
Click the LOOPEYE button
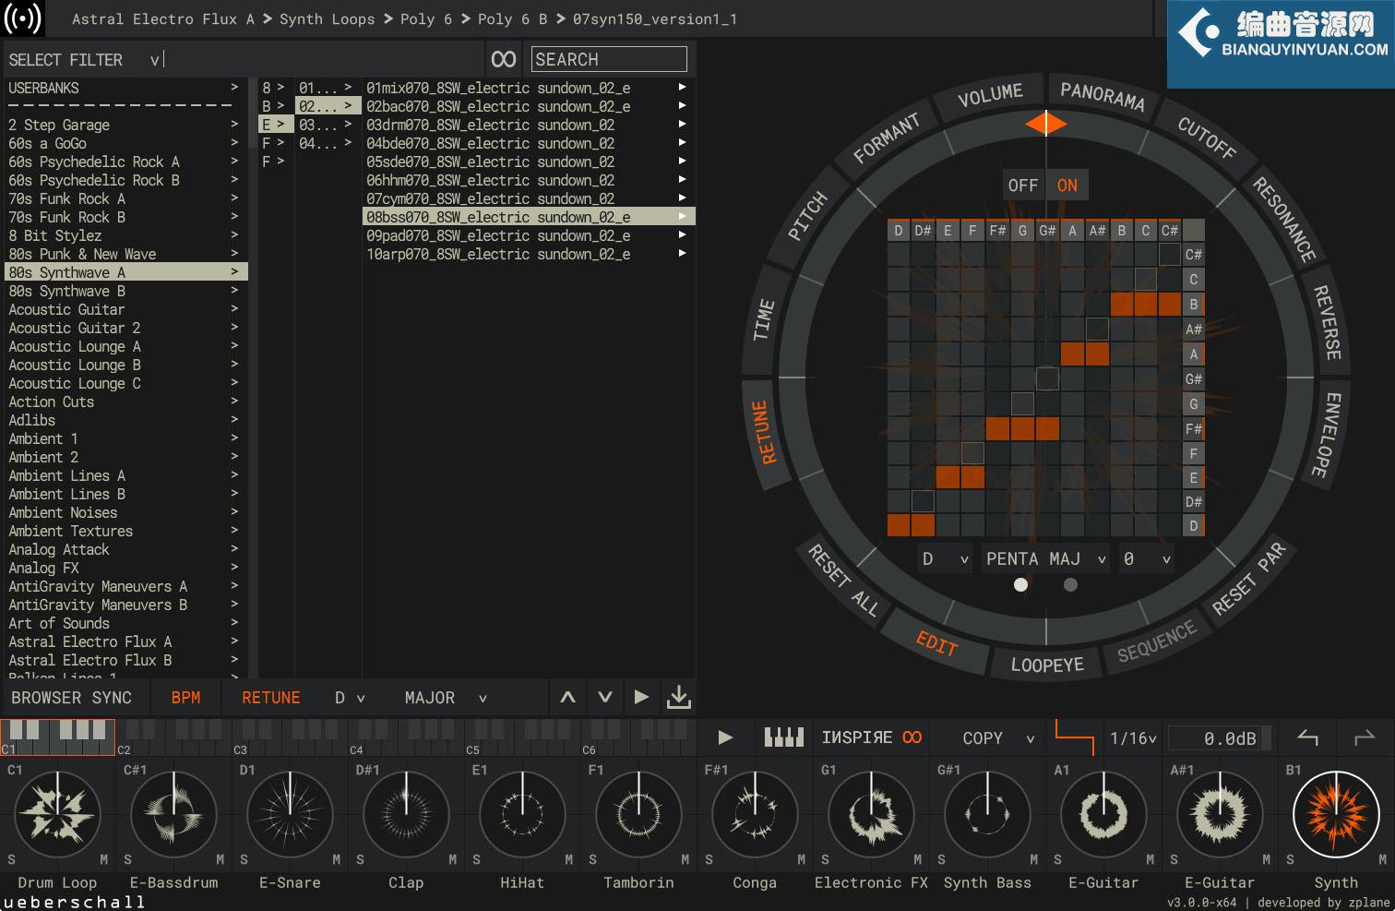[1046, 665]
